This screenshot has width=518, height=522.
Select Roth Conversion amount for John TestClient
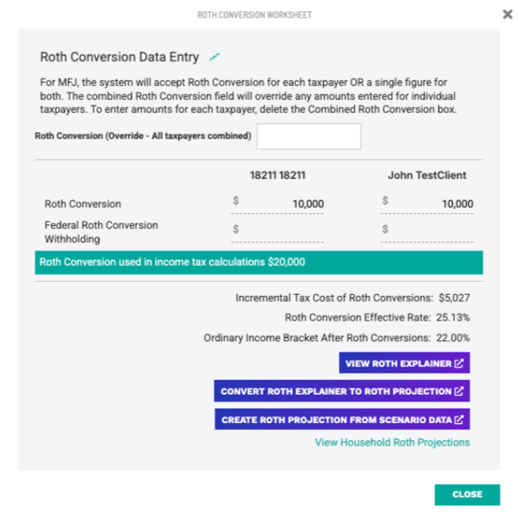click(427, 204)
